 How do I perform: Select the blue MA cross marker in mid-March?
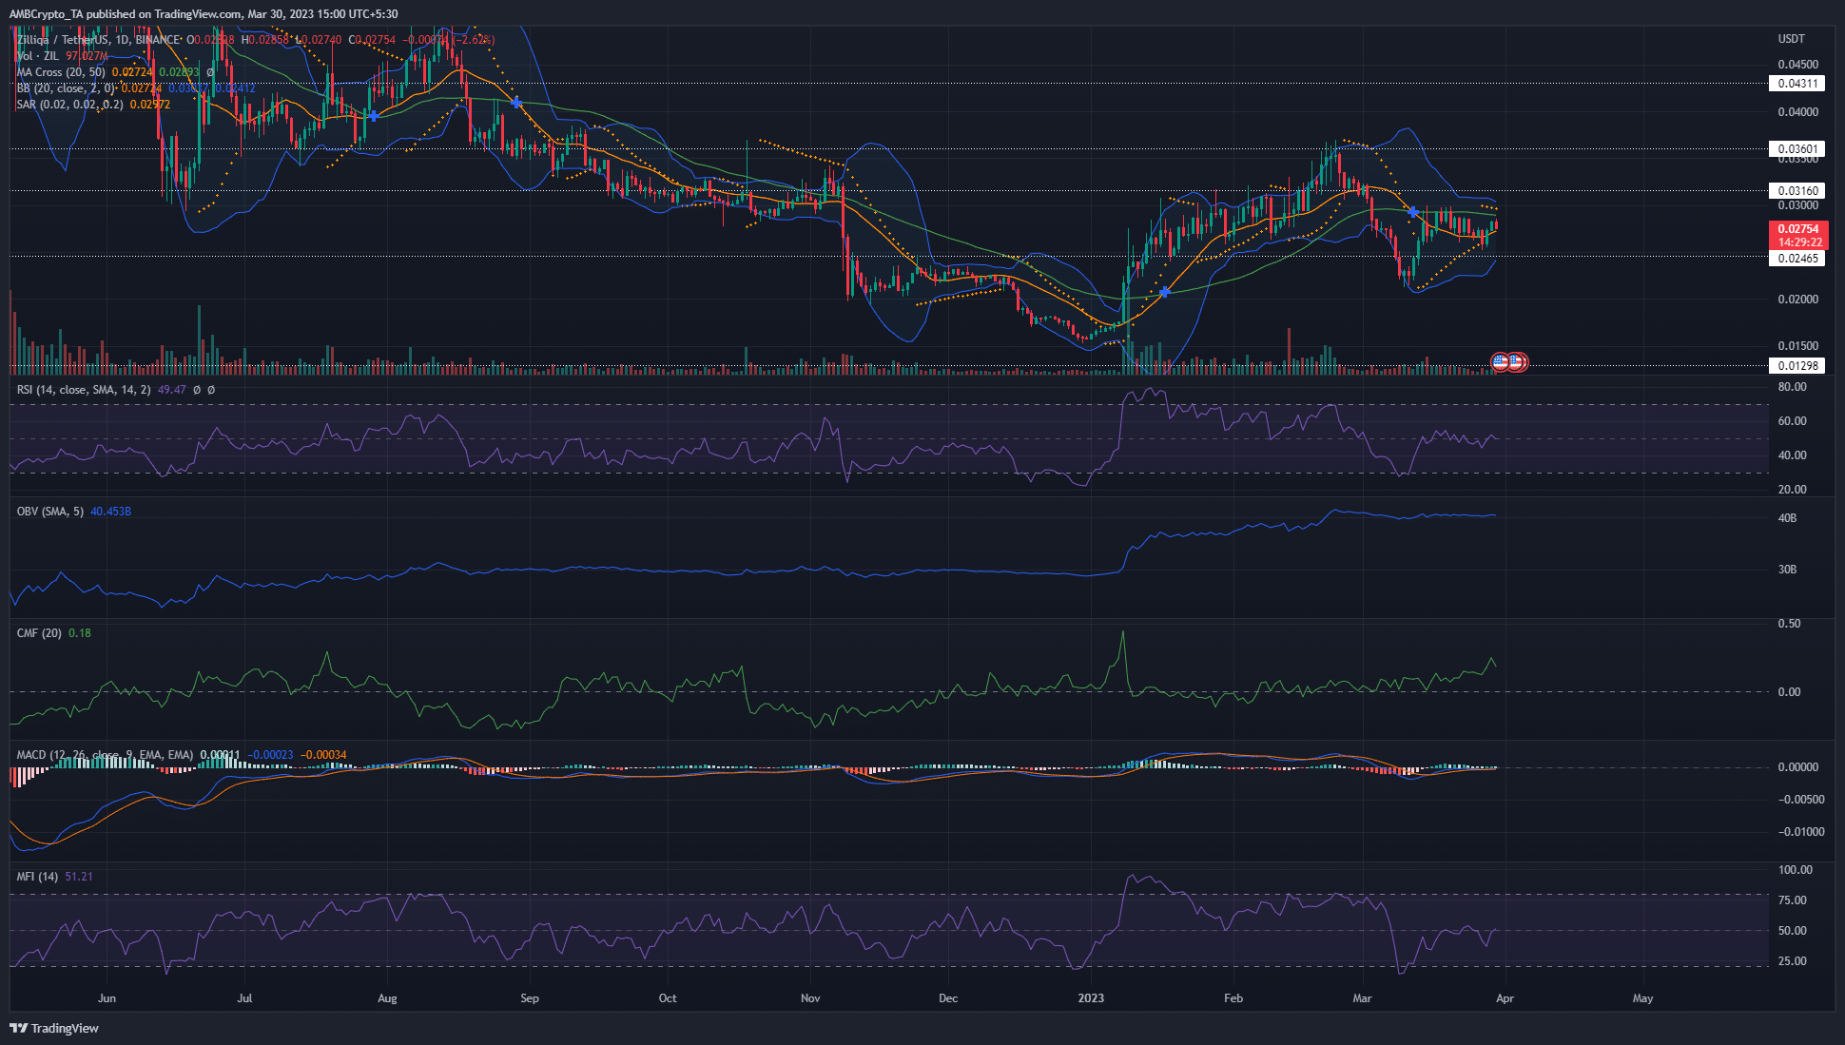click(x=1413, y=212)
